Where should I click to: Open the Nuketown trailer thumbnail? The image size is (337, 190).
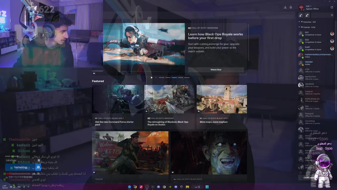(130, 153)
